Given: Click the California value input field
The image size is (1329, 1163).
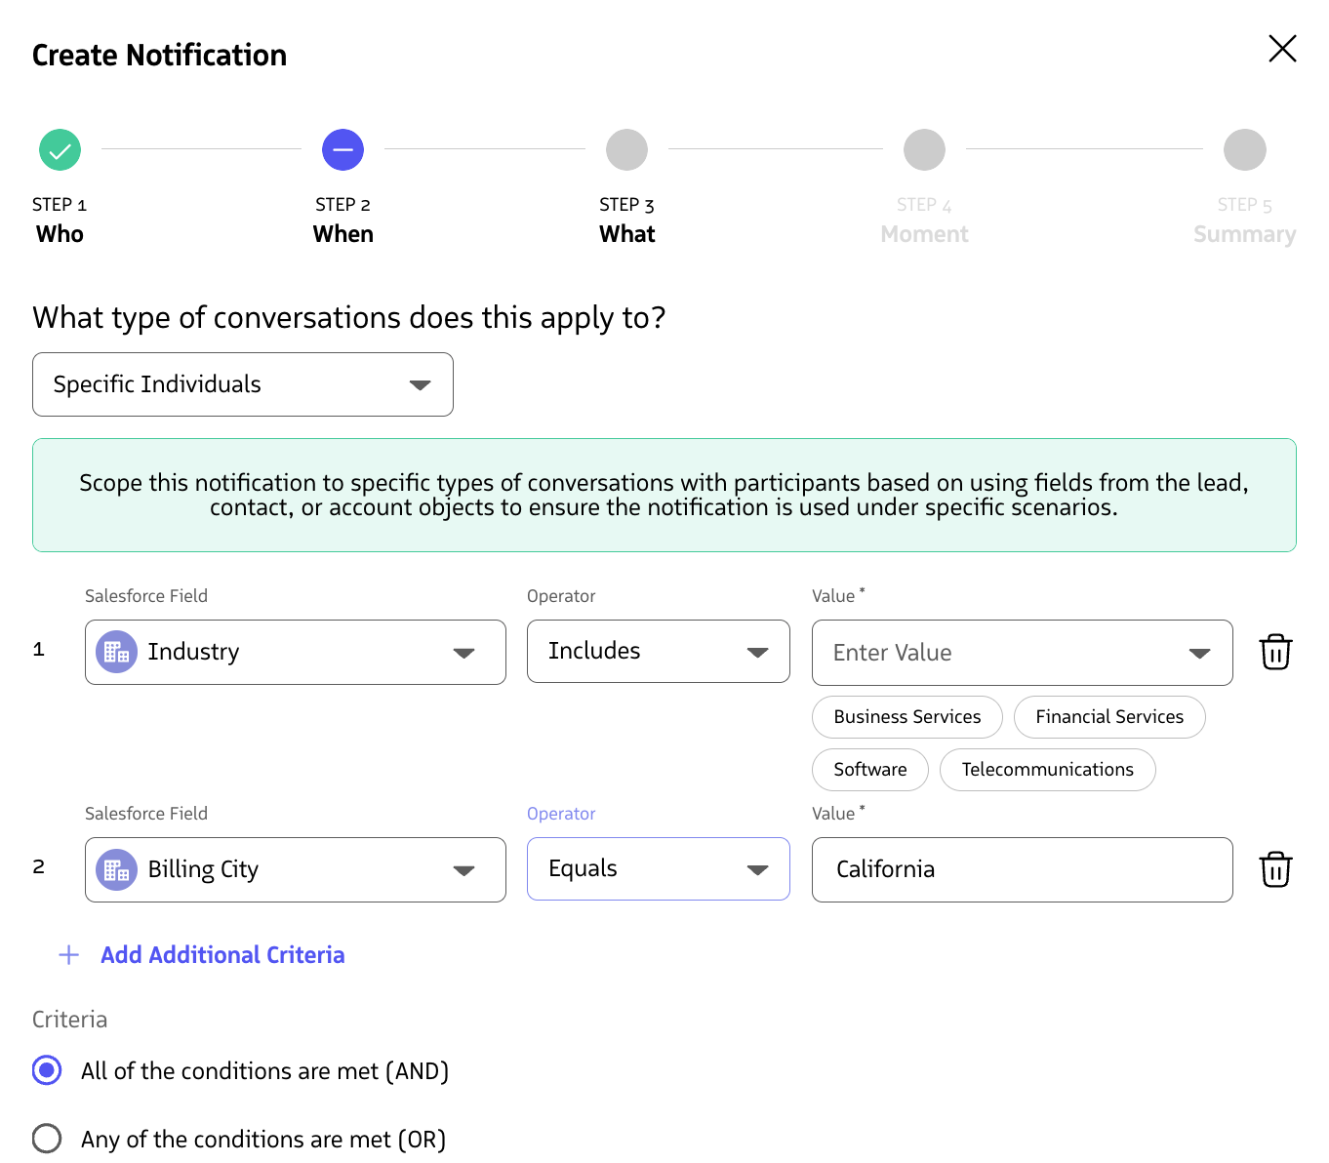Looking at the screenshot, I should tap(1021, 869).
